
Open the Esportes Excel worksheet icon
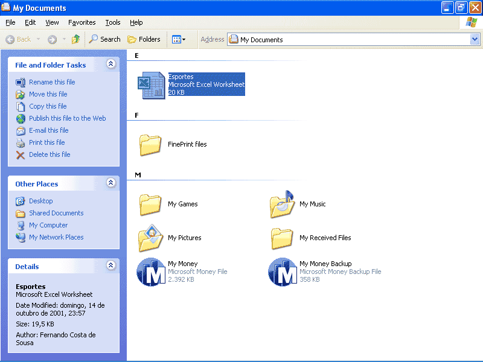151,85
